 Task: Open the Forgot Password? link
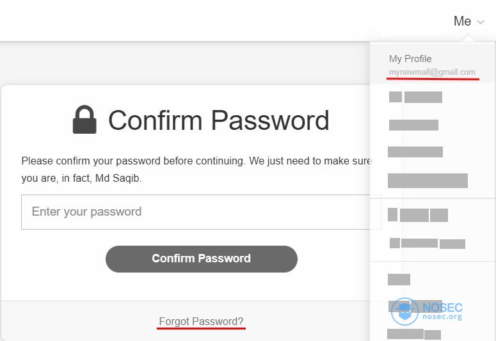click(x=201, y=321)
